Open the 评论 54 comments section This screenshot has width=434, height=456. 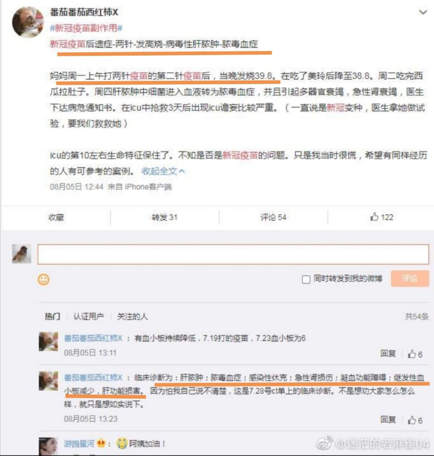click(273, 217)
